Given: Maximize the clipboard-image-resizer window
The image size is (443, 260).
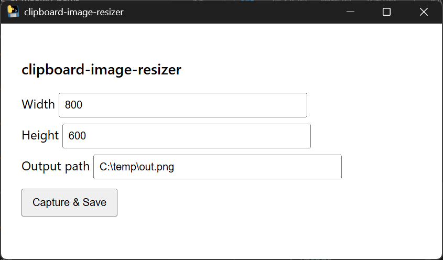Looking at the screenshot, I should point(386,12).
